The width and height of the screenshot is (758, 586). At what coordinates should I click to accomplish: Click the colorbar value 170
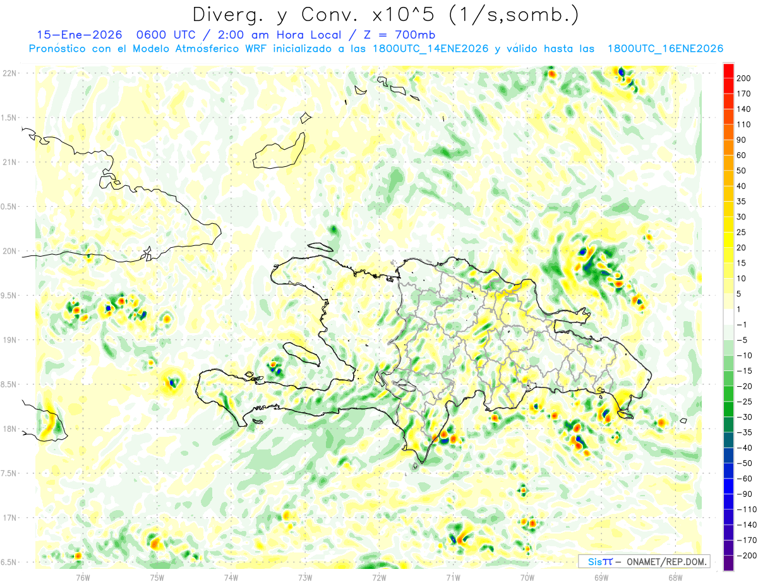(743, 94)
